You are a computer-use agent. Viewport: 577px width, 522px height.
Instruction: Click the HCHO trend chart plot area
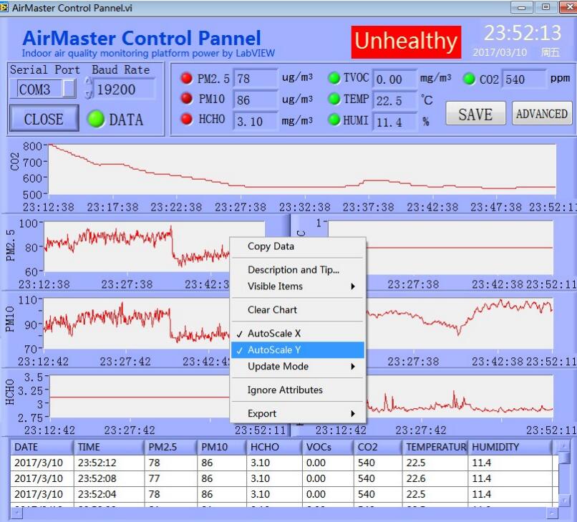click(140, 397)
